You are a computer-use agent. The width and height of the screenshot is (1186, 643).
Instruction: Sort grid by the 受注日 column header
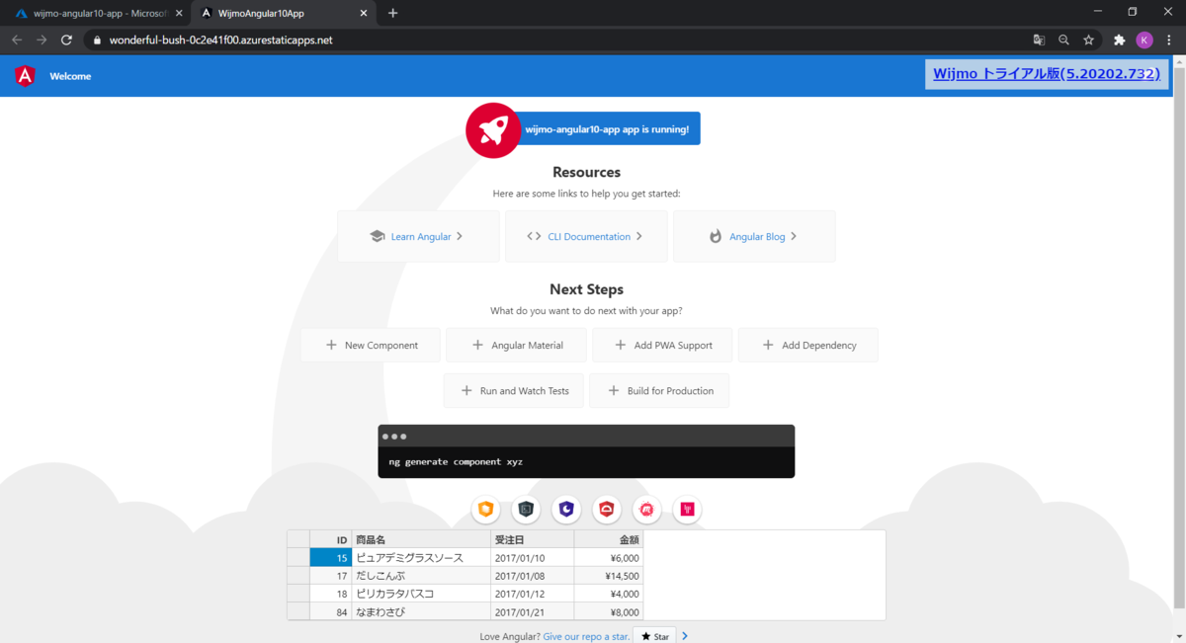coord(532,539)
